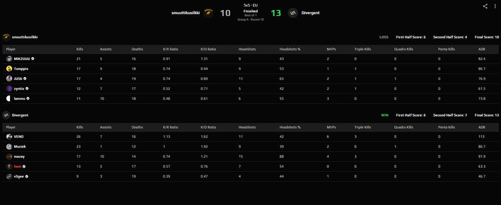Click verified badge next to zyntix
This screenshot has height=205, width=501.
[x=27, y=89]
